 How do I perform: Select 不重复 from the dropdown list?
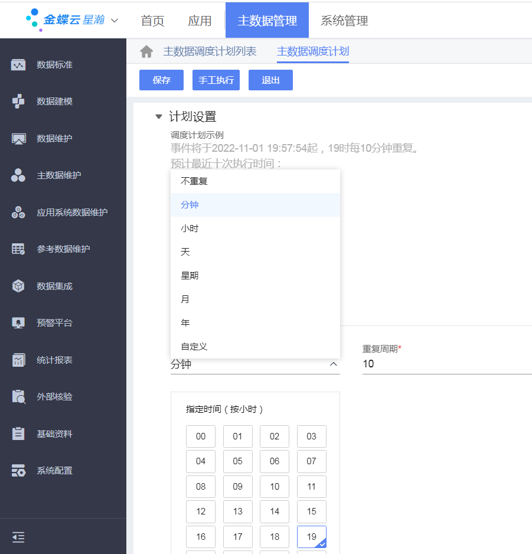tap(255, 181)
